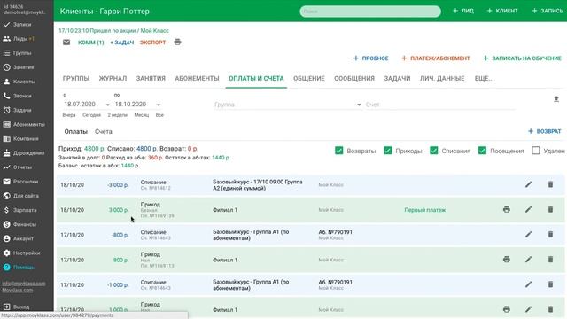Delete the 17/10/20 -1 000 р. Списание row
The width and height of the screenshot is (567, 319).
(x=550, y=284)
